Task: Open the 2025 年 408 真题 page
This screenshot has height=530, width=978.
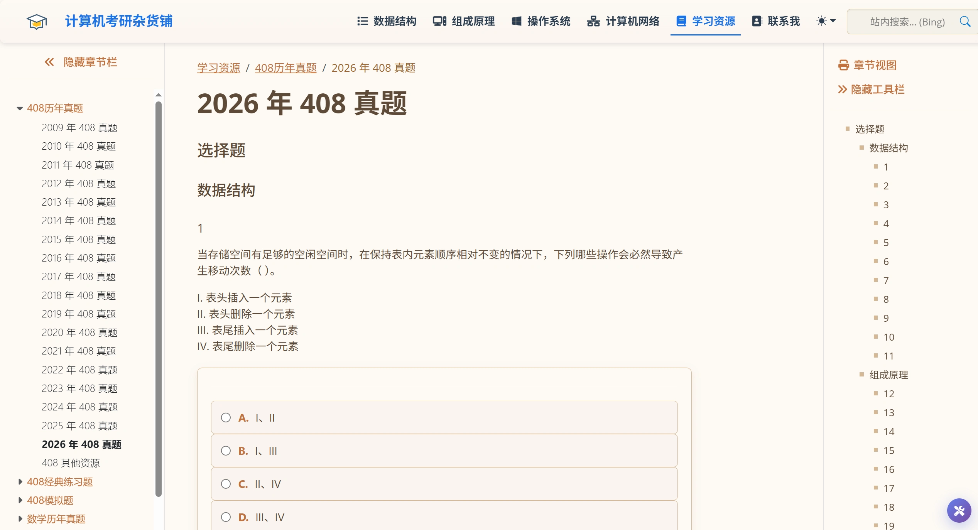Action: coord(79,426)
